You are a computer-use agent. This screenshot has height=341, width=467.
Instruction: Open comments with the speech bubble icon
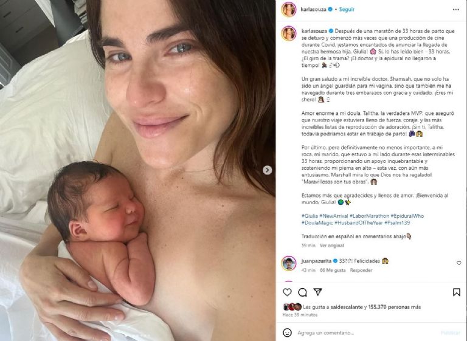[303, 292]
